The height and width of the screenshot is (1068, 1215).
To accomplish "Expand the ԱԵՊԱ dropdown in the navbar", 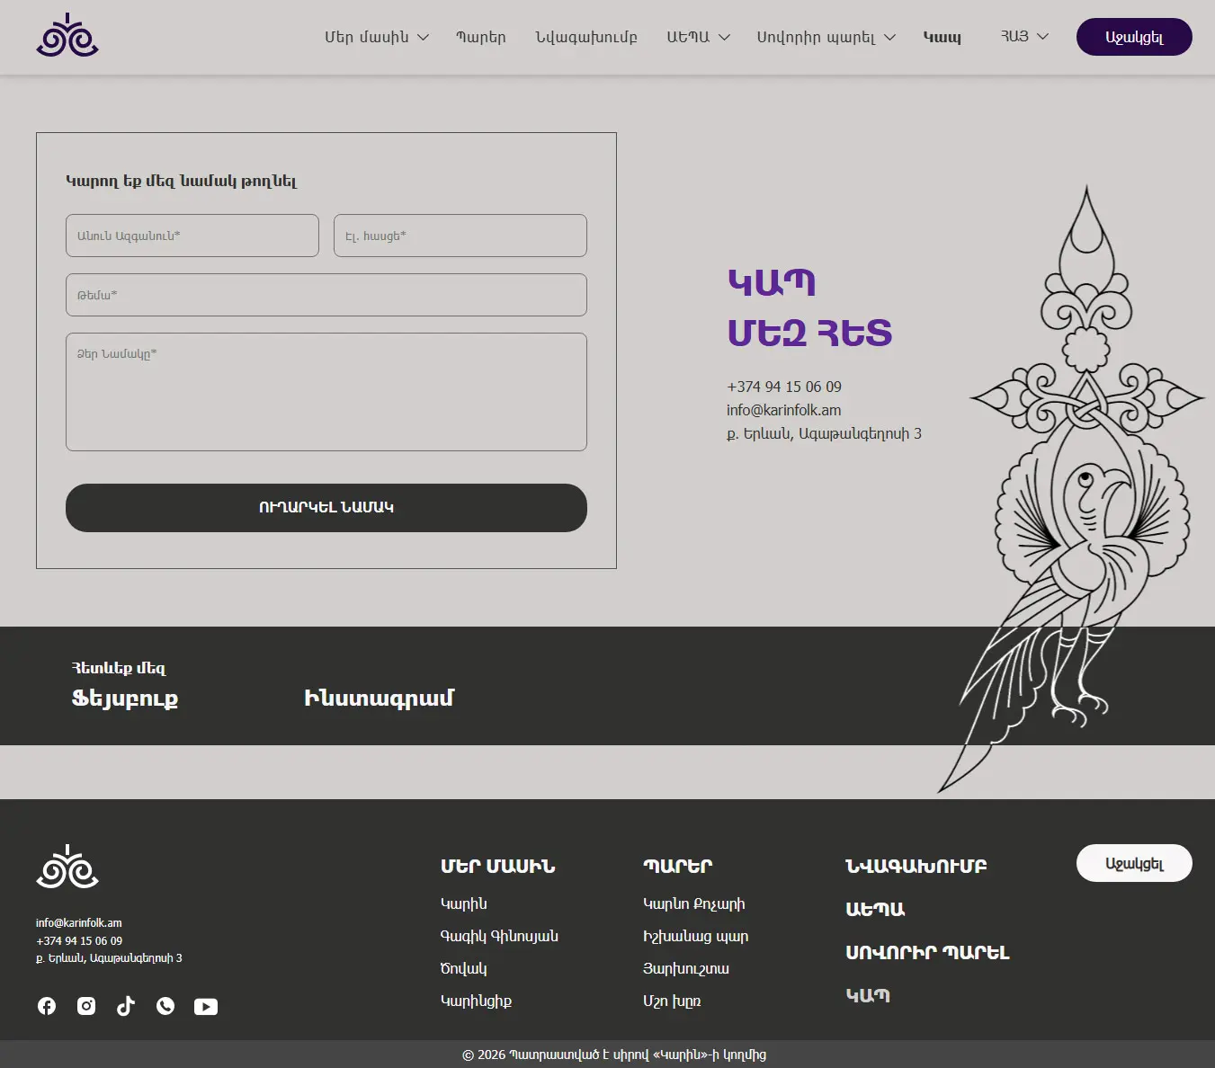I will point(698,37).
